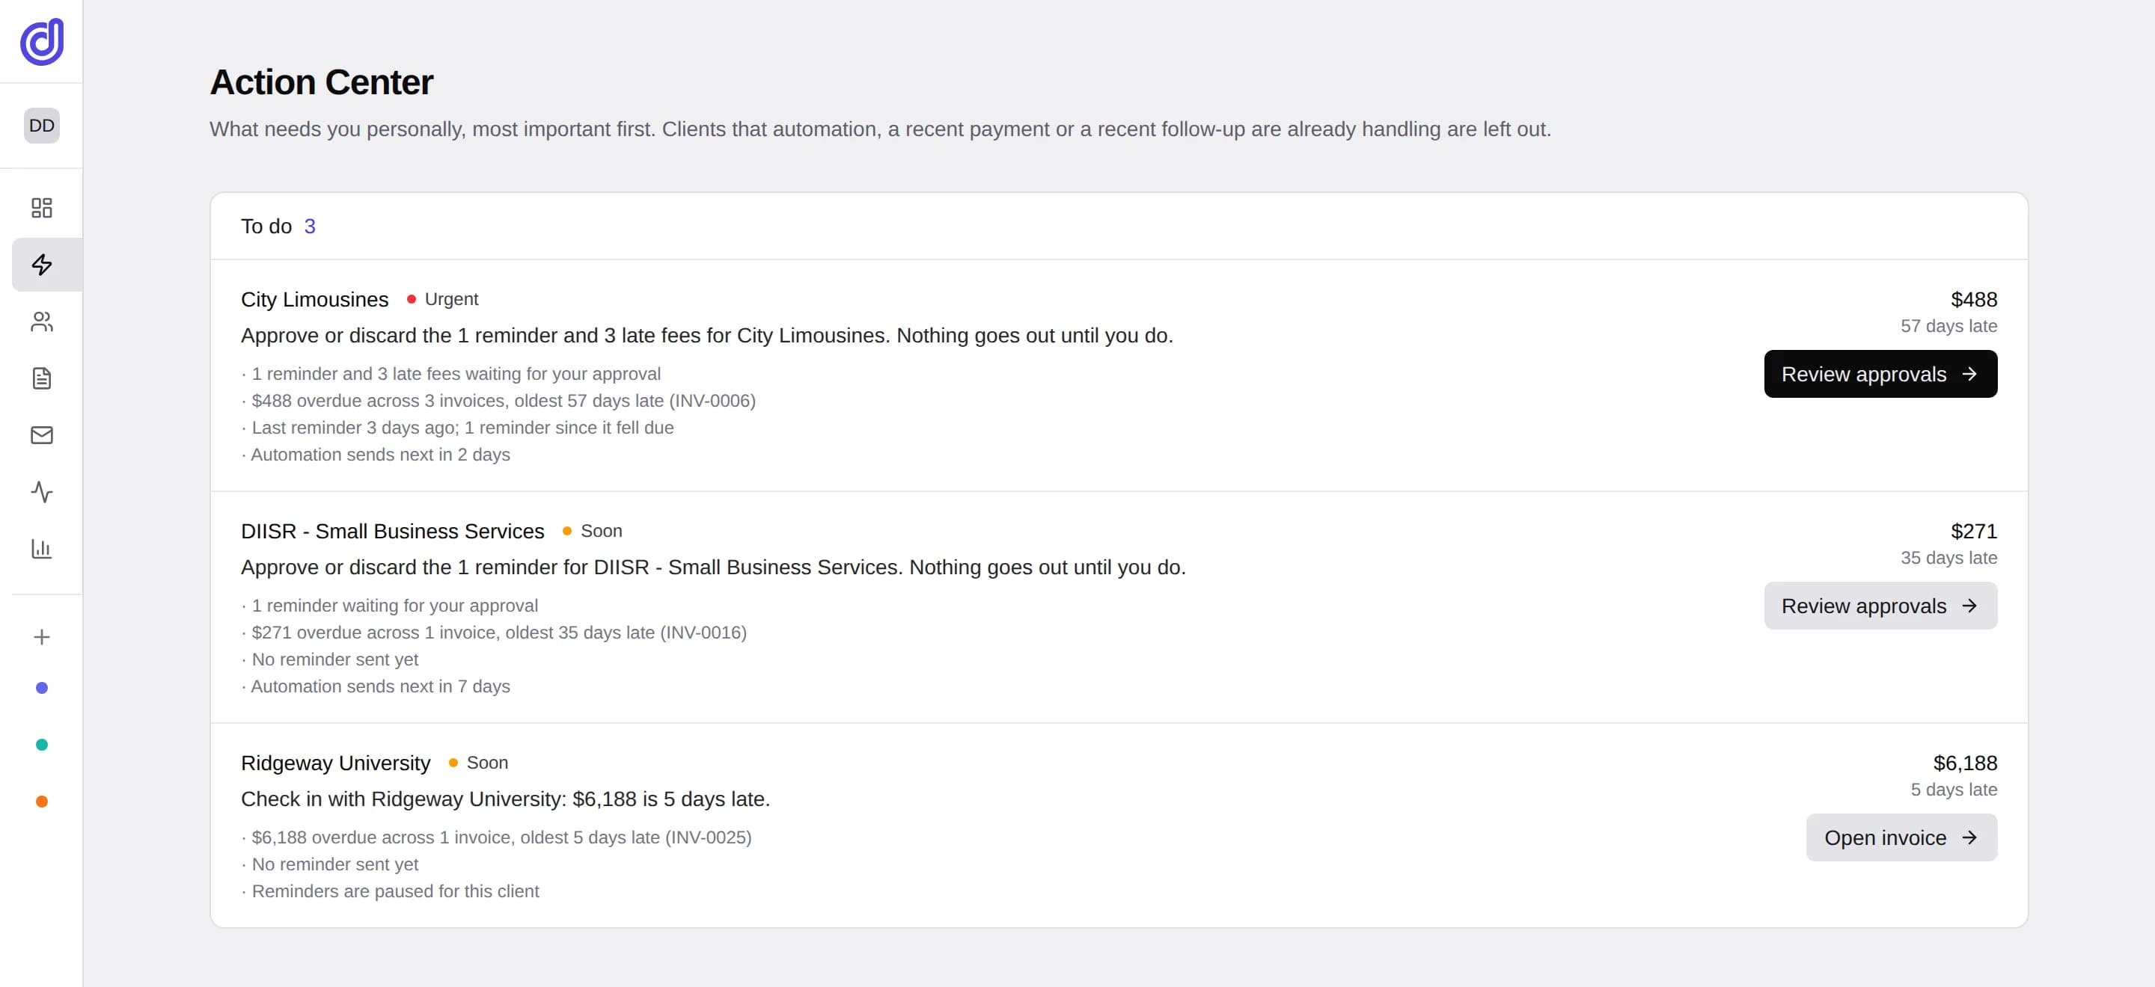Open the reports bar chart icon
Image resolution: width=2155 pixels, height=987 pixels.
click(x=42, y=548)
